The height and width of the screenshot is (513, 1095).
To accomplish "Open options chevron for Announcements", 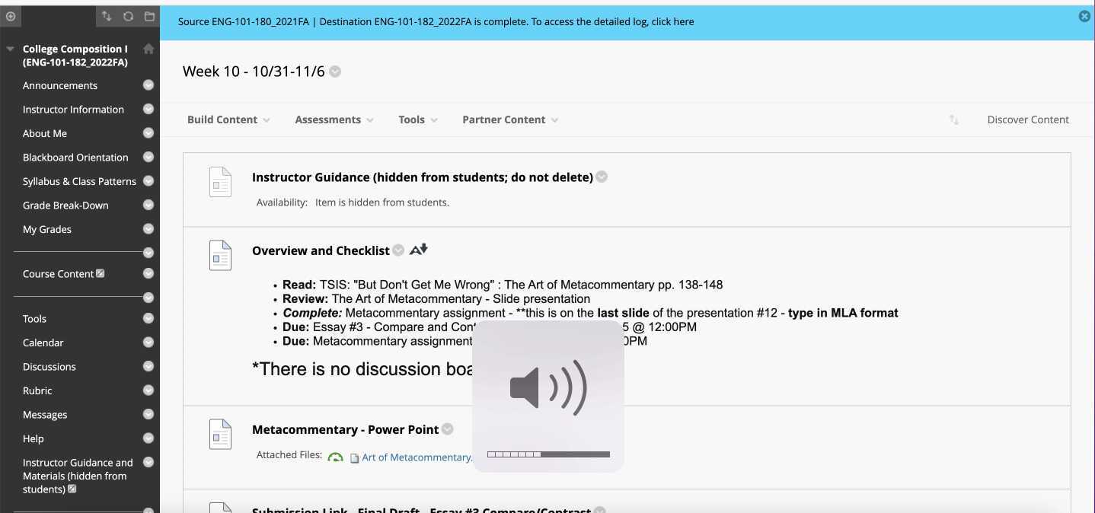I will tap(148, 85).
